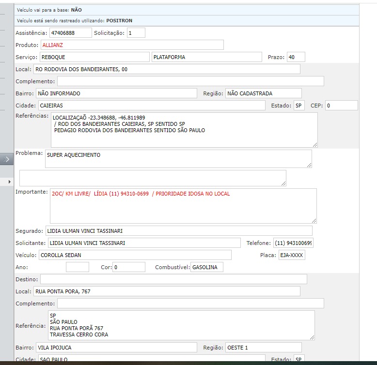Click the Região field showing OESTE 1
The width and height of the screenshot is (377, 365).
263,348
